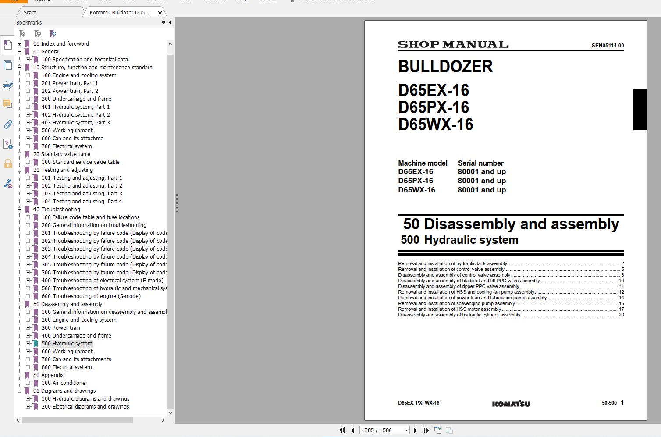The image size is (661, 437).
Task: Open bookmark 200 Electrical diagrams and drawings
Action: (85, 407)
